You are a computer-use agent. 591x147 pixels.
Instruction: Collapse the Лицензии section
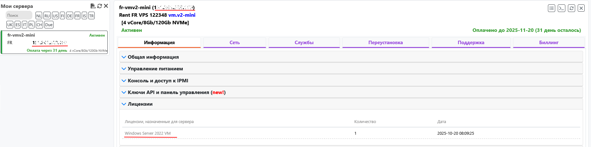140,104
